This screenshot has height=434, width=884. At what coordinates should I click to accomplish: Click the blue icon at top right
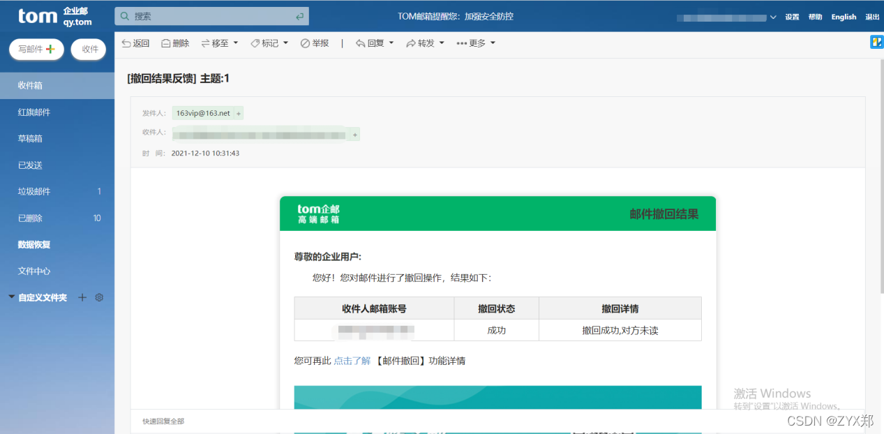[x=877, y=43]
